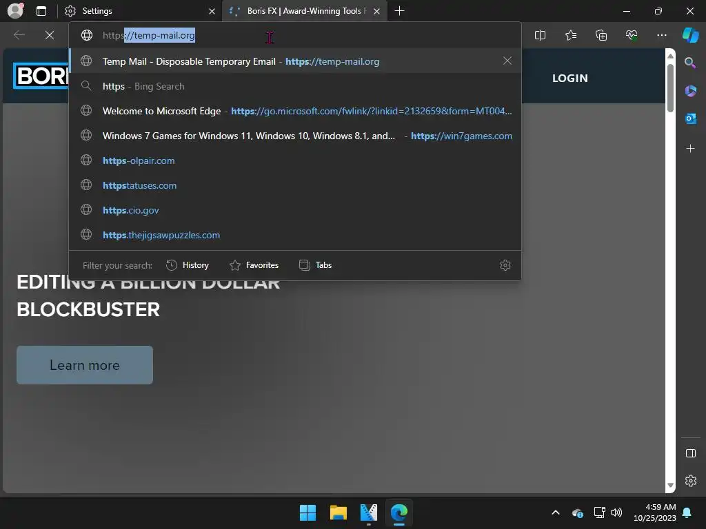Open File Explorer from taskbar
706x529 pixels.
(x=338, y=512)
